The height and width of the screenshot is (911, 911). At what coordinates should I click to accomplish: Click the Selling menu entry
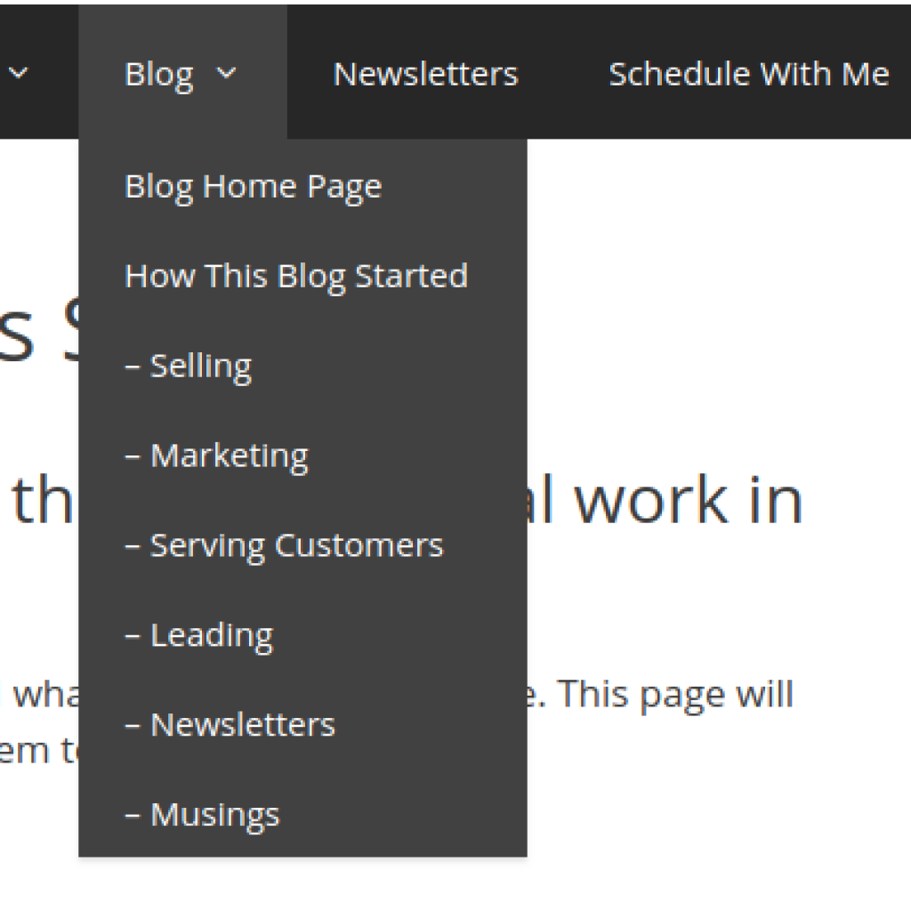click(x=188, y=365)
